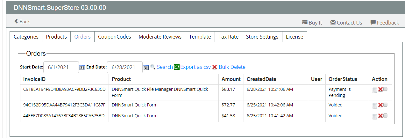
Task: Open the Tax Rate tab
Action: [229, 37]
